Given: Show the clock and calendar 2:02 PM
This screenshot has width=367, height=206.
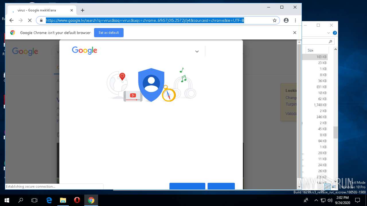Looking at the screenshot, I should tap(342, 200).
